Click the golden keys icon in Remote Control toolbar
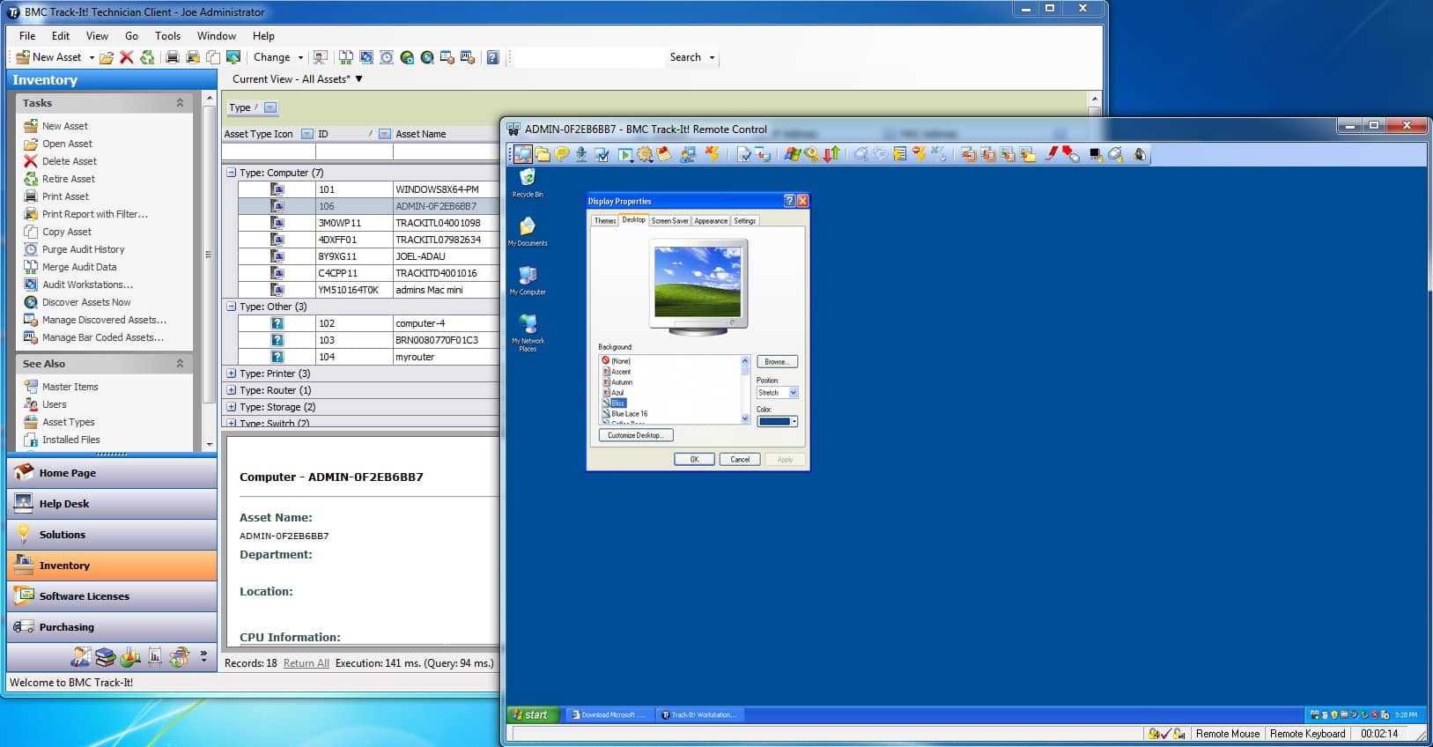Image resolution: width=1433 pixels, height=747 pixels. pos(811,154)
